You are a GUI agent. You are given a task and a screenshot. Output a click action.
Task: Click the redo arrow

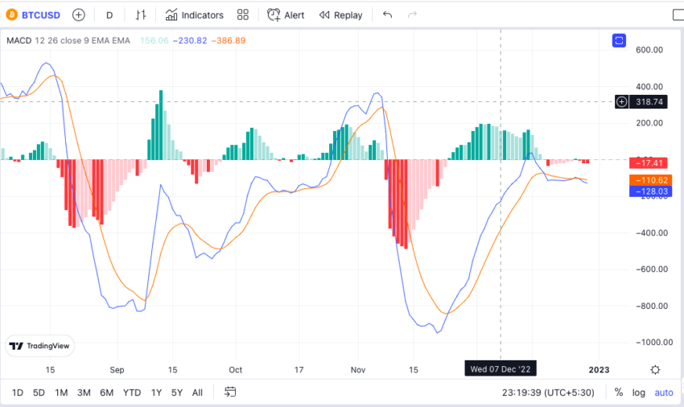coord(412,14)
